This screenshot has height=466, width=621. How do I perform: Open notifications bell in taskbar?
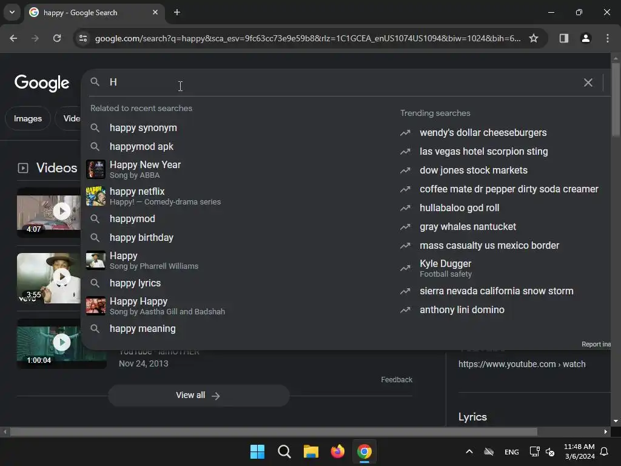(605, 451)
